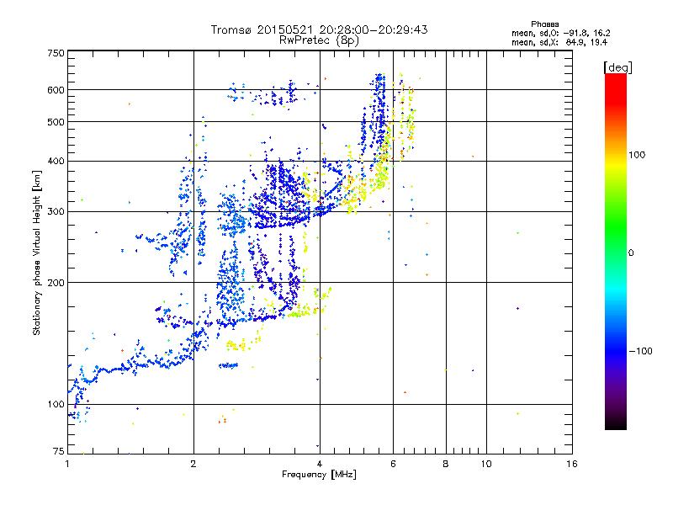The height and width of the screenshot is (505, 673).
Task: Select the 'mean, sd,X: 84.9, 19.4' line
Action: 559,42
